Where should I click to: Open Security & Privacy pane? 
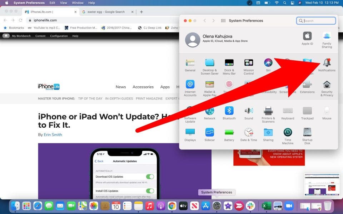click(327, 86)
